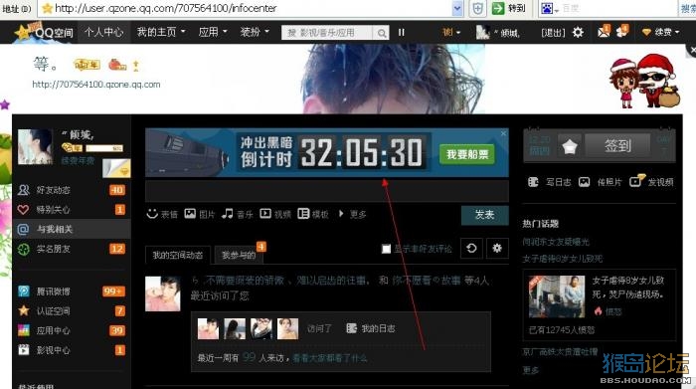Click the favorite star in address bar
The image size is (696, 389).
coord(47,8)
